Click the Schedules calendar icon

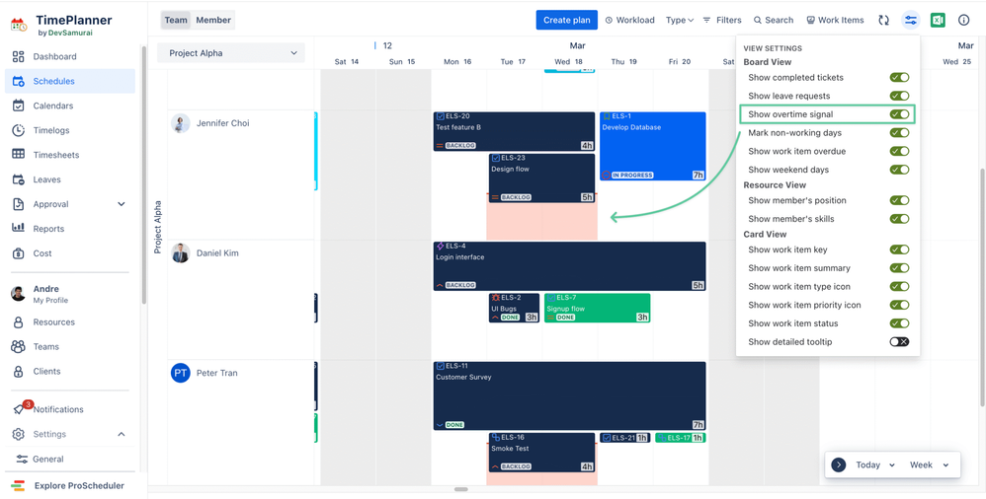pyautogui.click(x=18, y=81)
